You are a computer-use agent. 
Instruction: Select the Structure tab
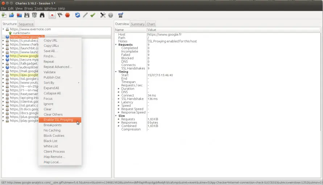click(9, 24)
